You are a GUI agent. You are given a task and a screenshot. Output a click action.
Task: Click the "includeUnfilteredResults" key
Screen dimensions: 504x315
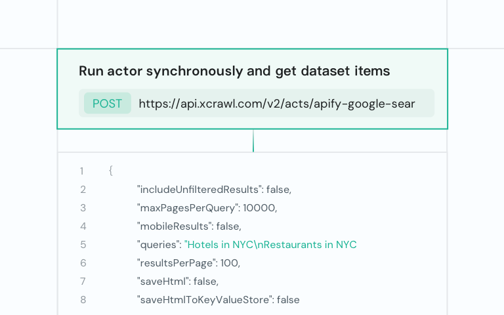[199, 190]
